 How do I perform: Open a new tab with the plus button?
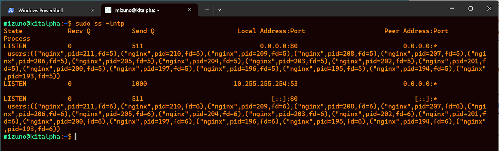pyautogui.click(x=207, y=10)
